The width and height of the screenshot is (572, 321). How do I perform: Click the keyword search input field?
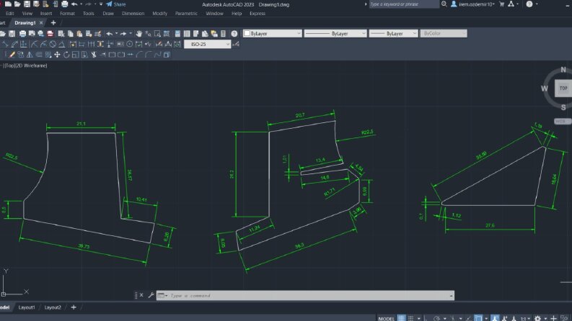click(404, 4)
